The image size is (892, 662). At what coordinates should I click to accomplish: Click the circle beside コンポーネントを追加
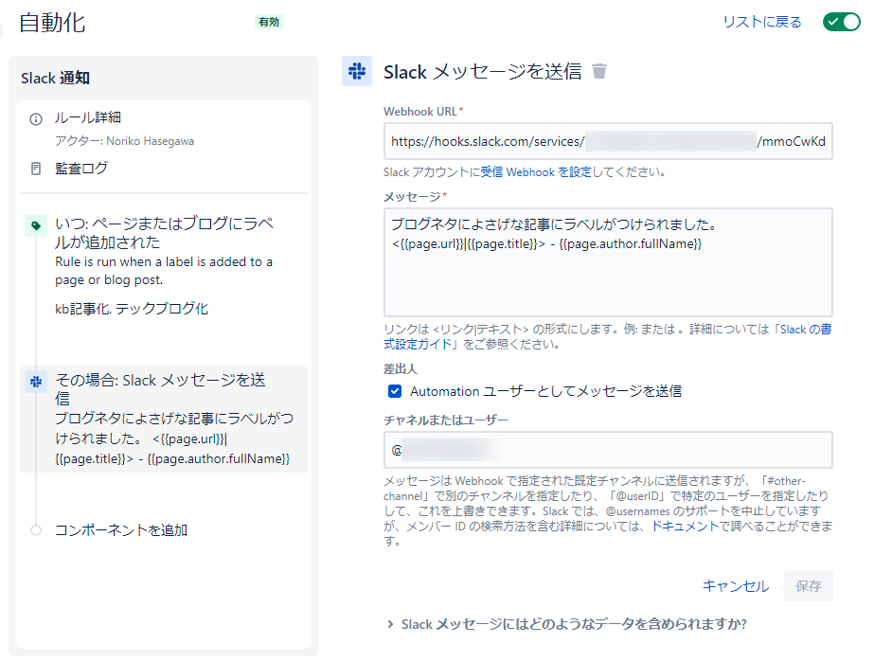pyautogui.click(x=36, y=530)
